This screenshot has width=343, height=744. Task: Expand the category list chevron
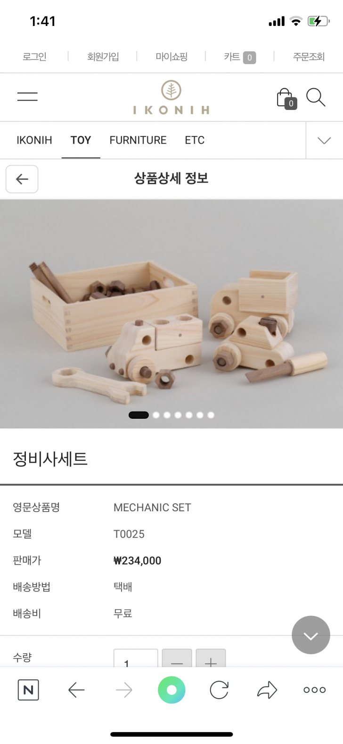pyautogui.click(x=324, y=140)
